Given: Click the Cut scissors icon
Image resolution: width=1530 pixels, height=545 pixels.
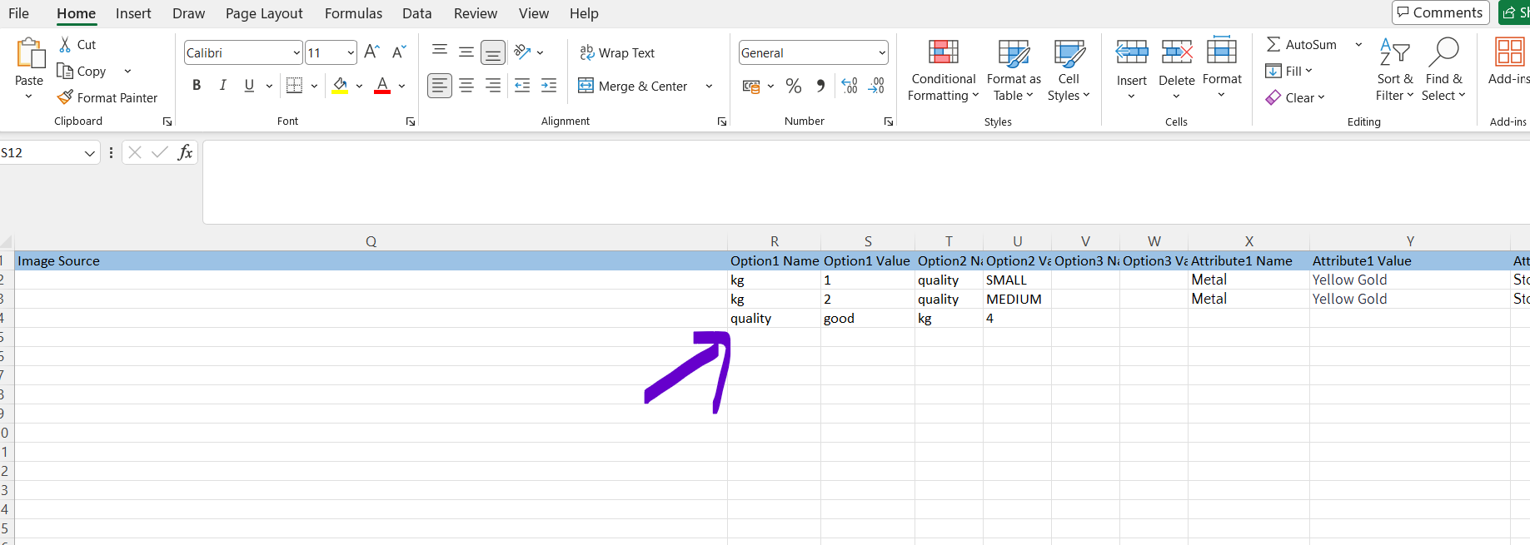Looking at the screenshot, I should coord(65,44).
